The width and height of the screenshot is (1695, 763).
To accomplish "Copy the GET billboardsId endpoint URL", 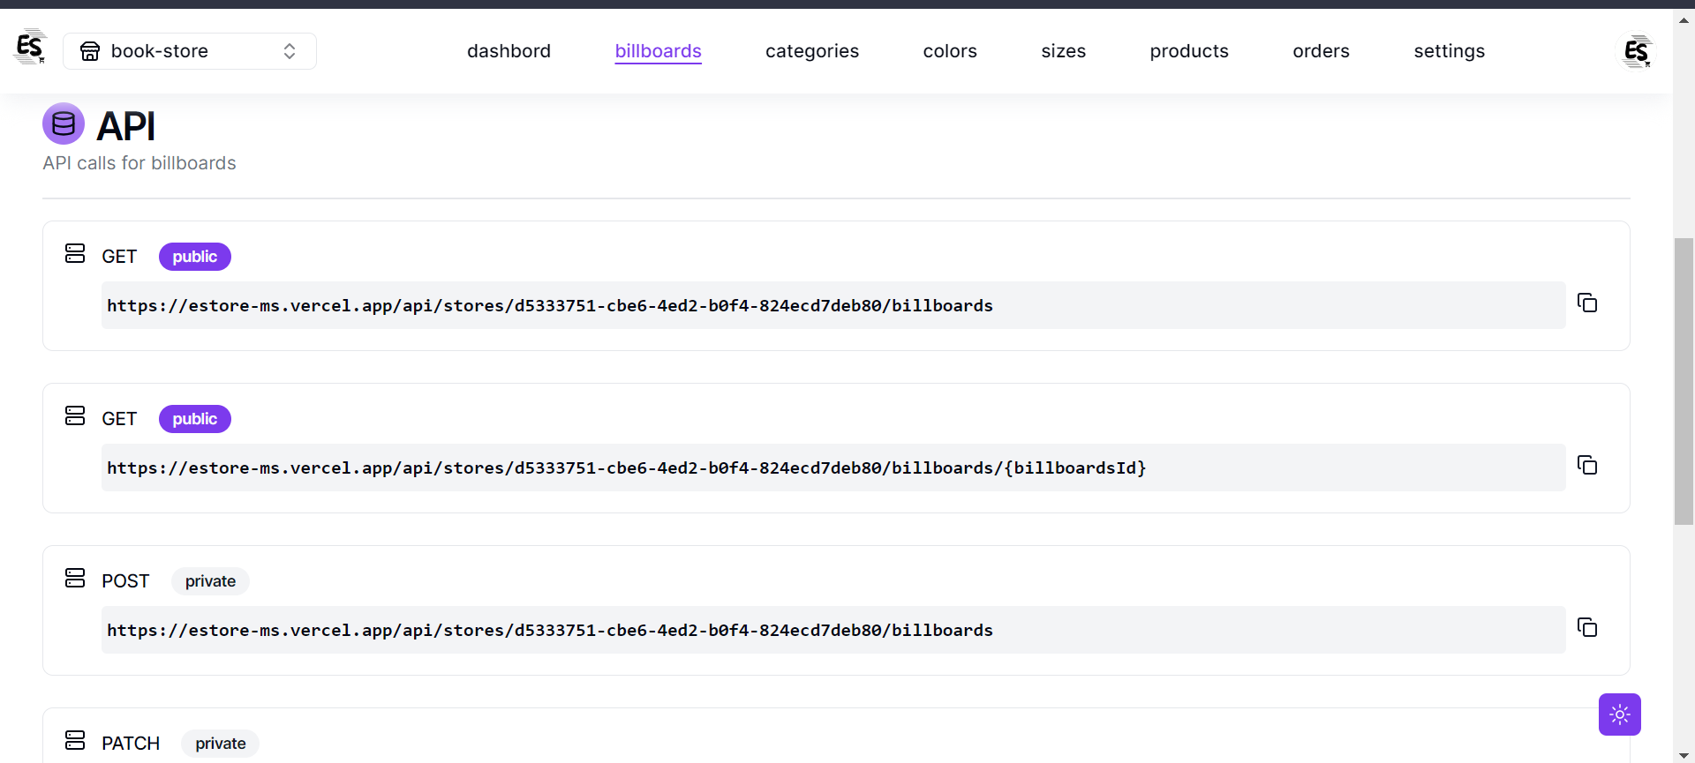I will point(1587,466).
